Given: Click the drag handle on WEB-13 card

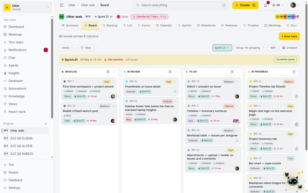Looking at the screenshot, I should click(175, 101).
